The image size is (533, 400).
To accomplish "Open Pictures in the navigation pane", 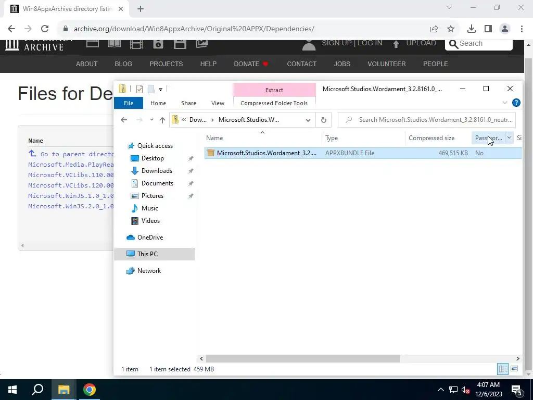I will tap(153, 196).
